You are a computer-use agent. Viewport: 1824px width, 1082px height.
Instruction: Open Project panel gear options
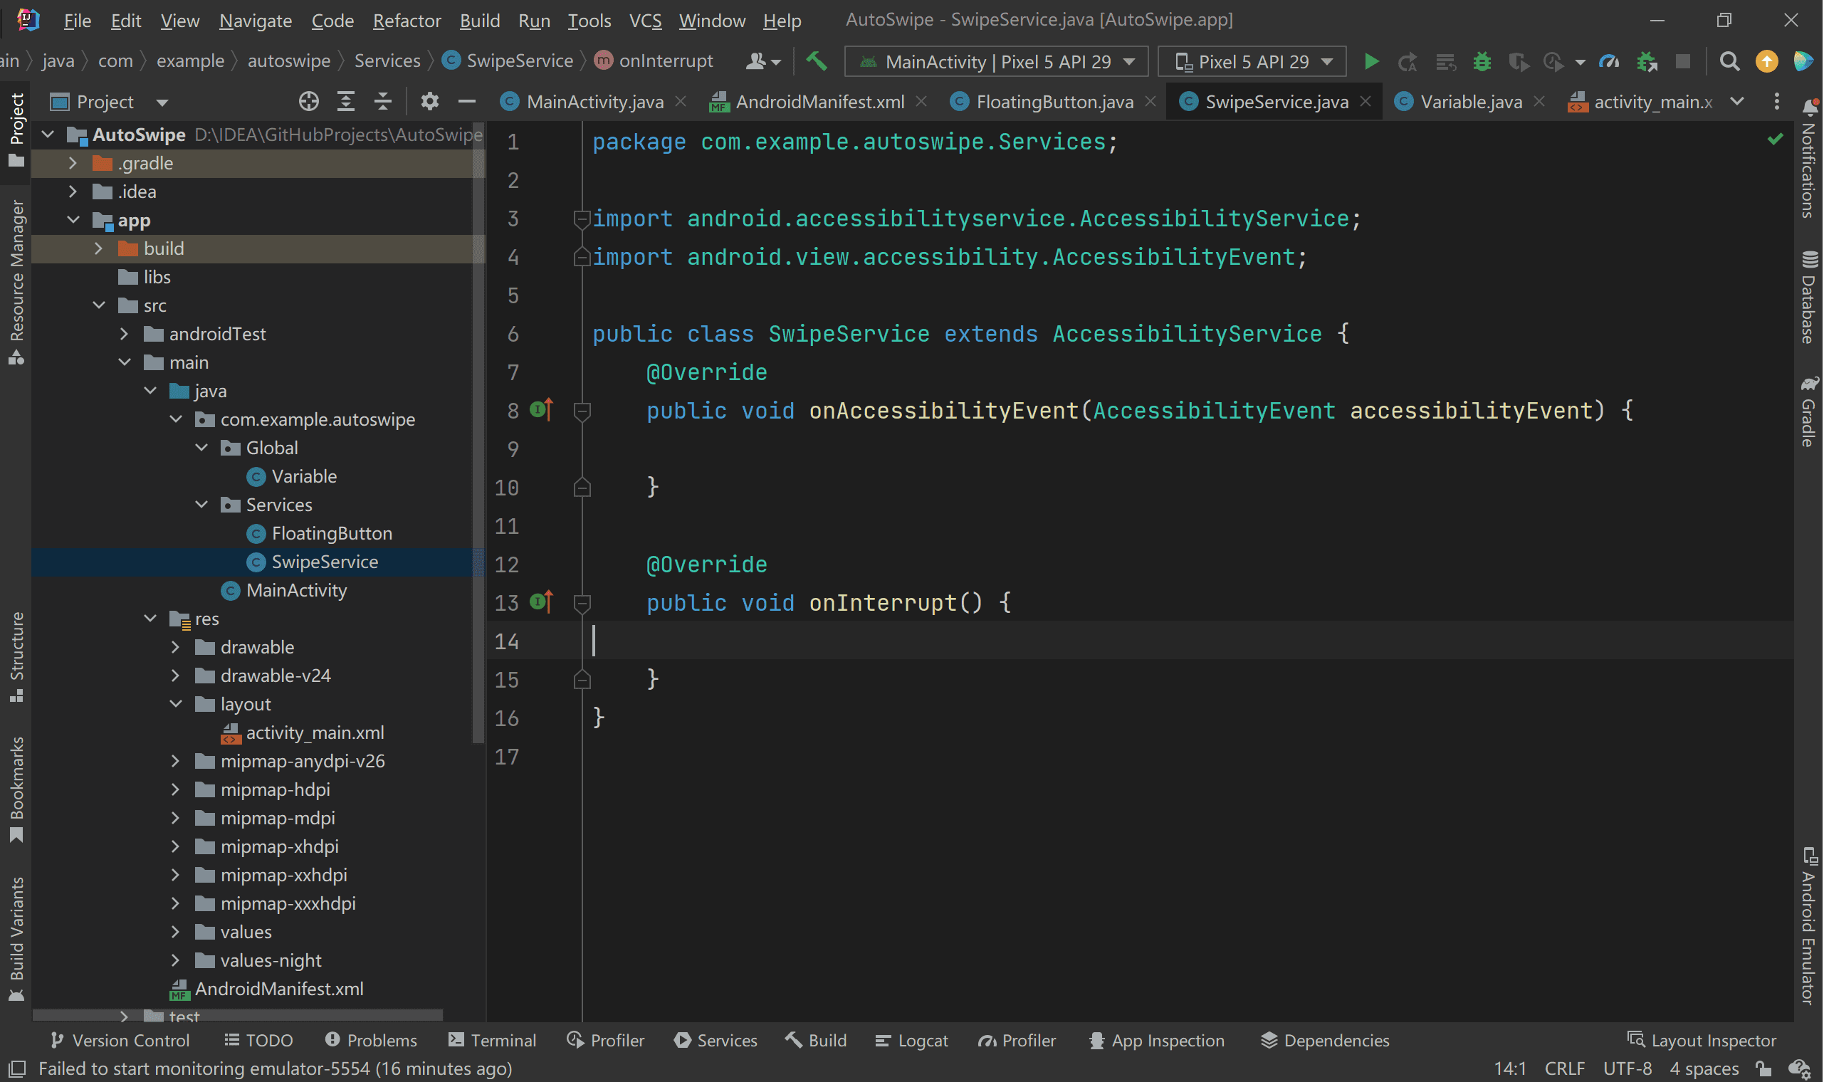click(x=430, y=101)
